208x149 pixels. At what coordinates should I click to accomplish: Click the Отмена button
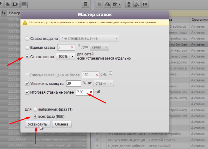click(62, 124)
